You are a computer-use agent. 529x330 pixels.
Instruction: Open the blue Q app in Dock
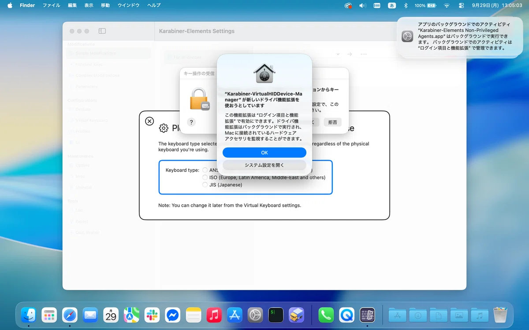(x=347, y=315)
